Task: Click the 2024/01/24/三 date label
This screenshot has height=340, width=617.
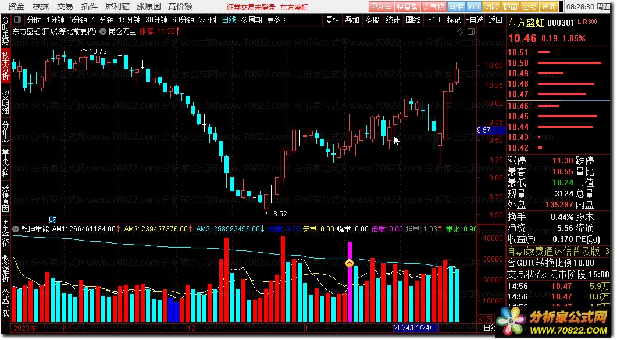Action: [416, 327]
